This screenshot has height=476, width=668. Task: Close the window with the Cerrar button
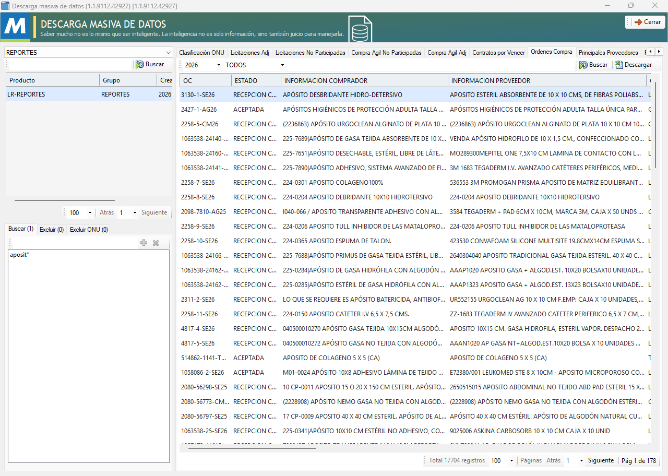coord(645,22)
